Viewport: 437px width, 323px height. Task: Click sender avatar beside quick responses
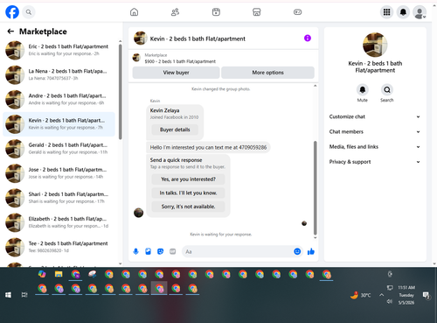coord(138,213)
